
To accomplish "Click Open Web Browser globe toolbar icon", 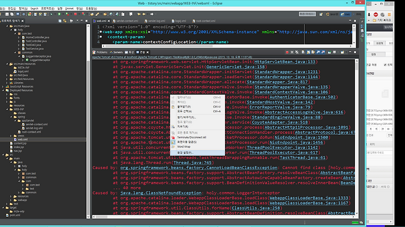I will pyautogui.click(x=111, y=14).
